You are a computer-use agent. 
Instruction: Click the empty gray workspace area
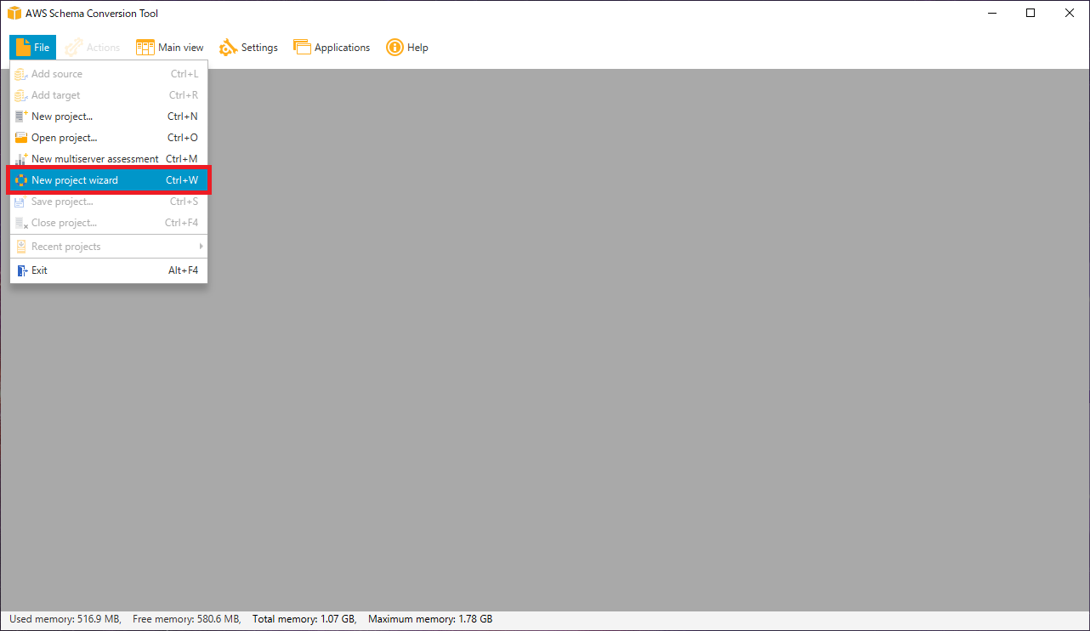tap(646, 340)
